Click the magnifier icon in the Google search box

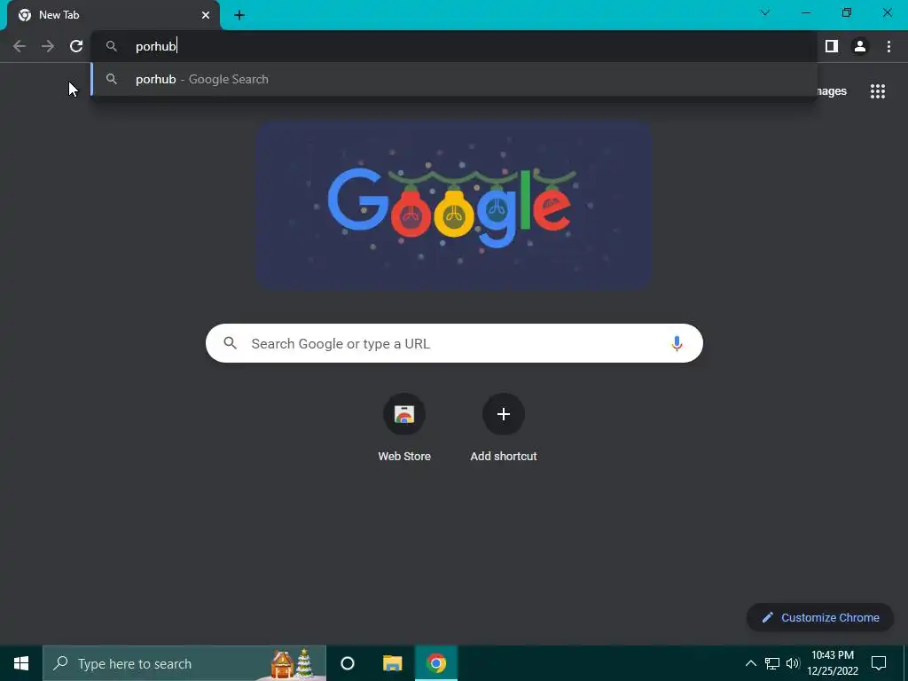click(x=230, y=343)
